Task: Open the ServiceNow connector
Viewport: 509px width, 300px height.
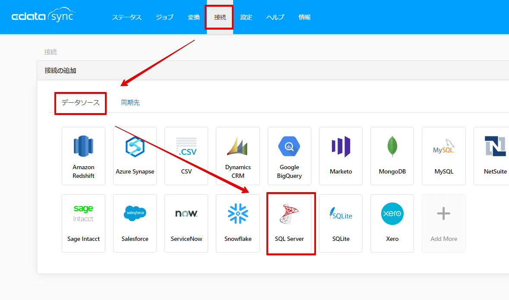Action: pos(187,223)
